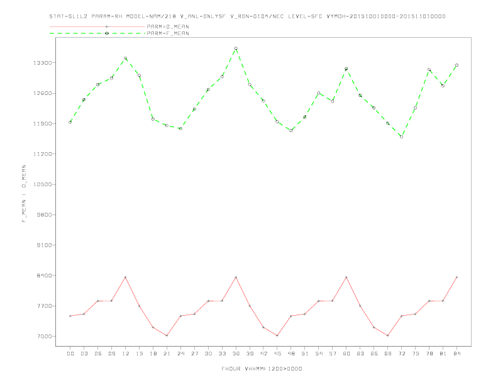This screenshot has width=498, height=385.
Task: Click the red O_MEAN legend line sample
Action: 97,26
